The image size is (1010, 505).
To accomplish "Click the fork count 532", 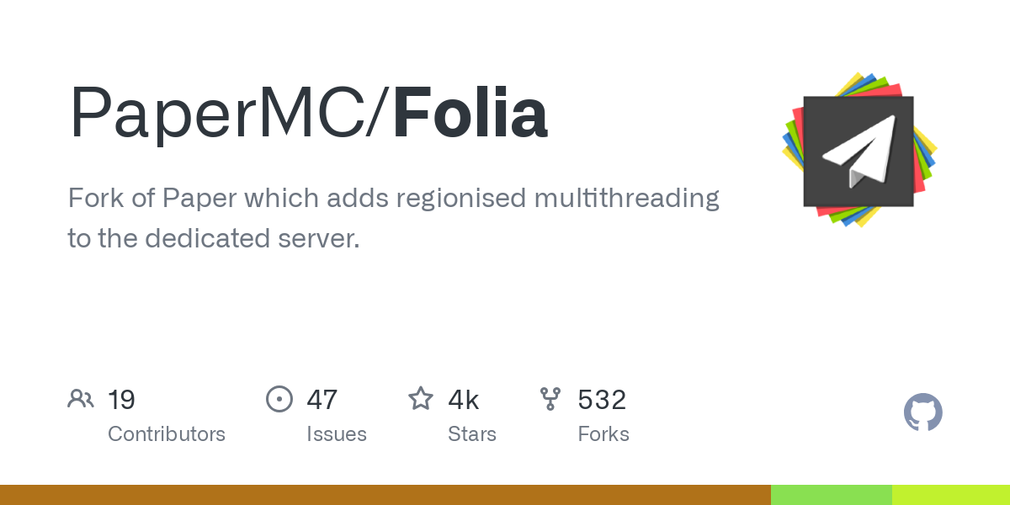I will 602,400.
